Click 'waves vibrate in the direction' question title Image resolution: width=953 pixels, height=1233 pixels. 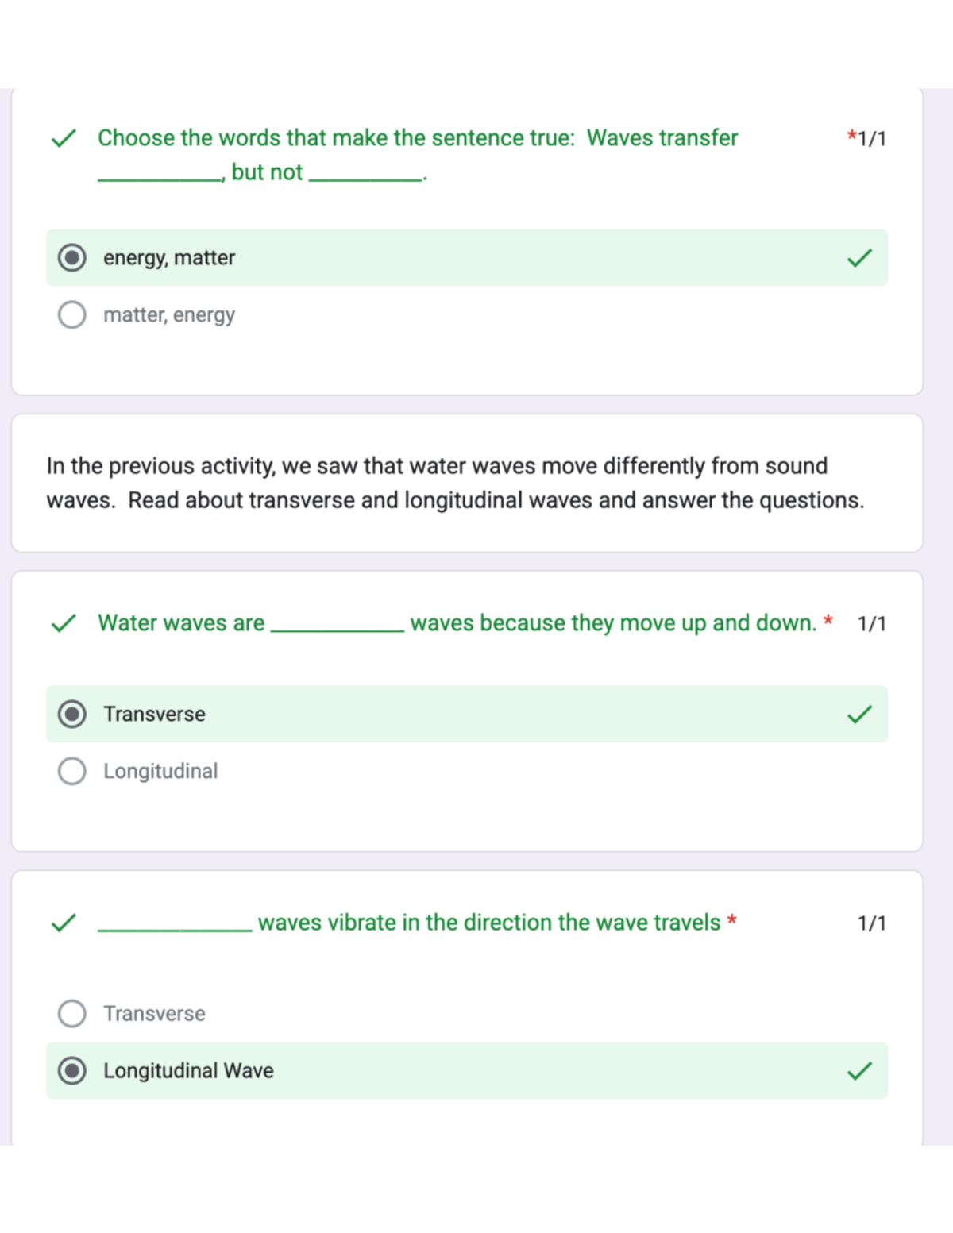(x=488, y=923)
